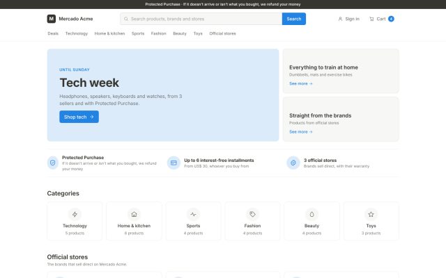Click the Protected Purchase heading text
The height and width of the screenshot is (278, 446).
tap(83, 158)
